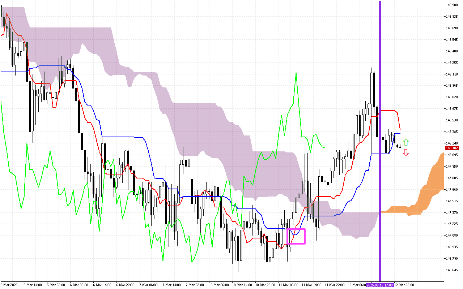Click the 7 Mar 22:00 time label
463x289 pixels.
tap(195, 285)
